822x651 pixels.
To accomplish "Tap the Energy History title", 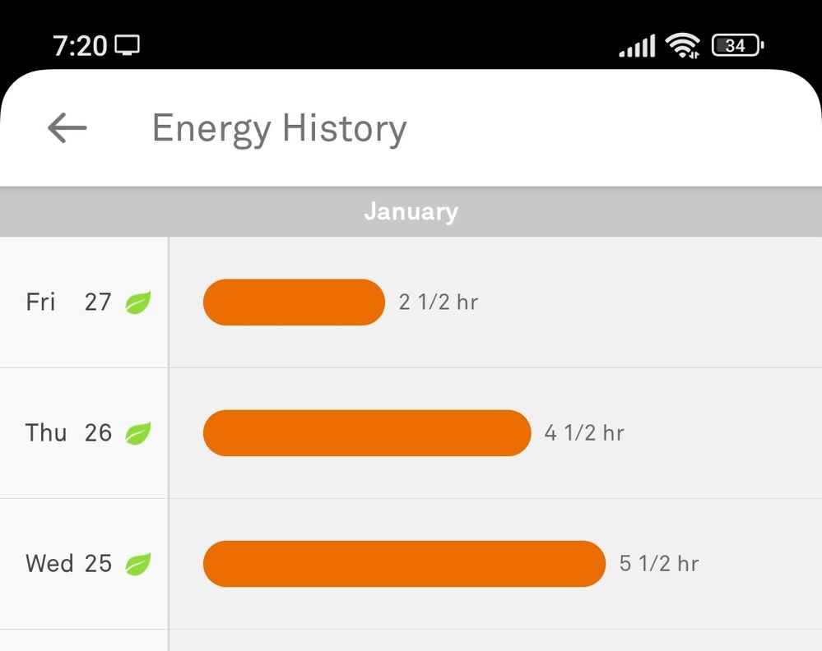I will click(x=280, y=128).
